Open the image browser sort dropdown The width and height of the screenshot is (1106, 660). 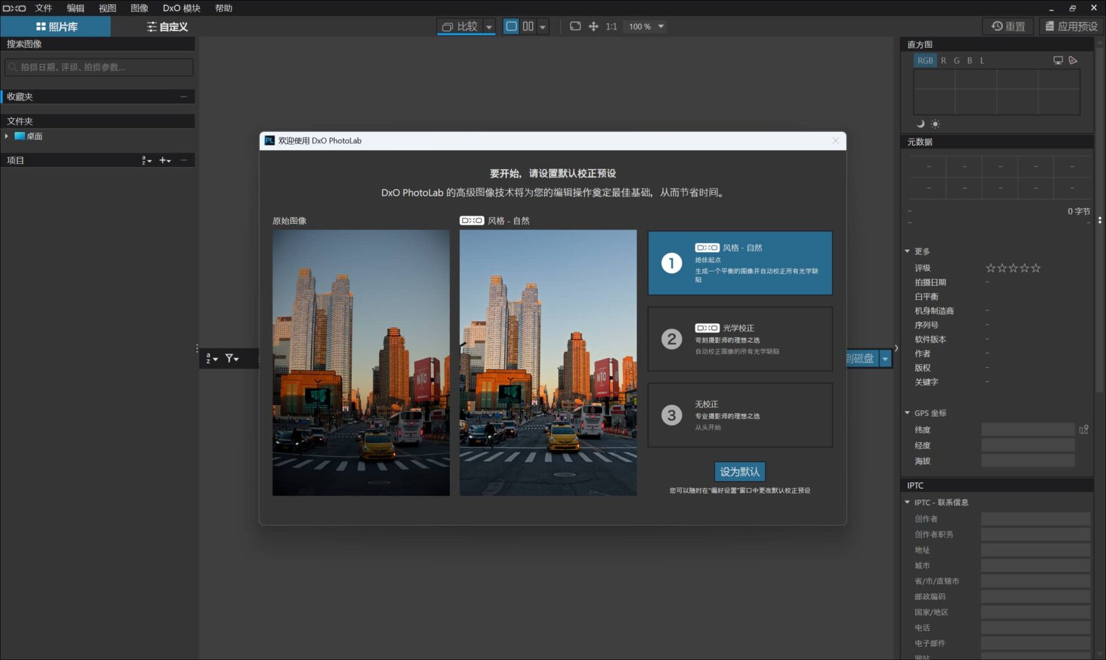tap(212, 359)
